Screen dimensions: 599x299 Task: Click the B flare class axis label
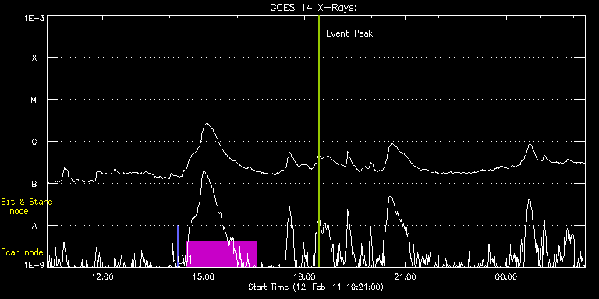coord(34,184)
